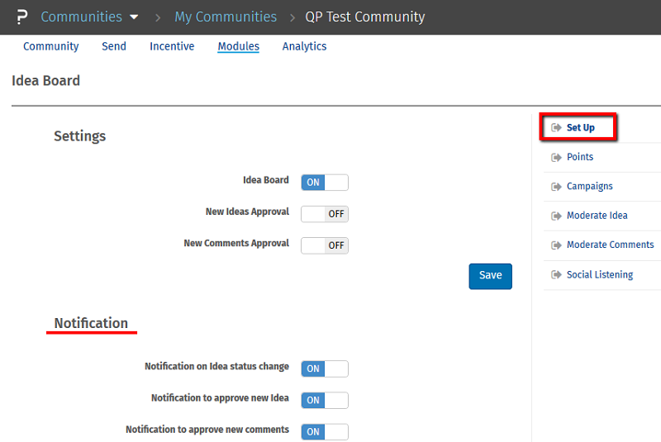661x442 pixels.
Task: Toggle the Idea Board switch
Action: pyautogui.click(x=325, y=183)
